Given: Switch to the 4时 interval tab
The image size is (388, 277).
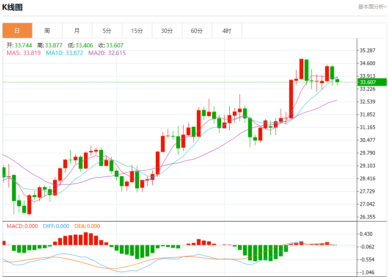Looking at the screenshot, I should coord(227,31).
